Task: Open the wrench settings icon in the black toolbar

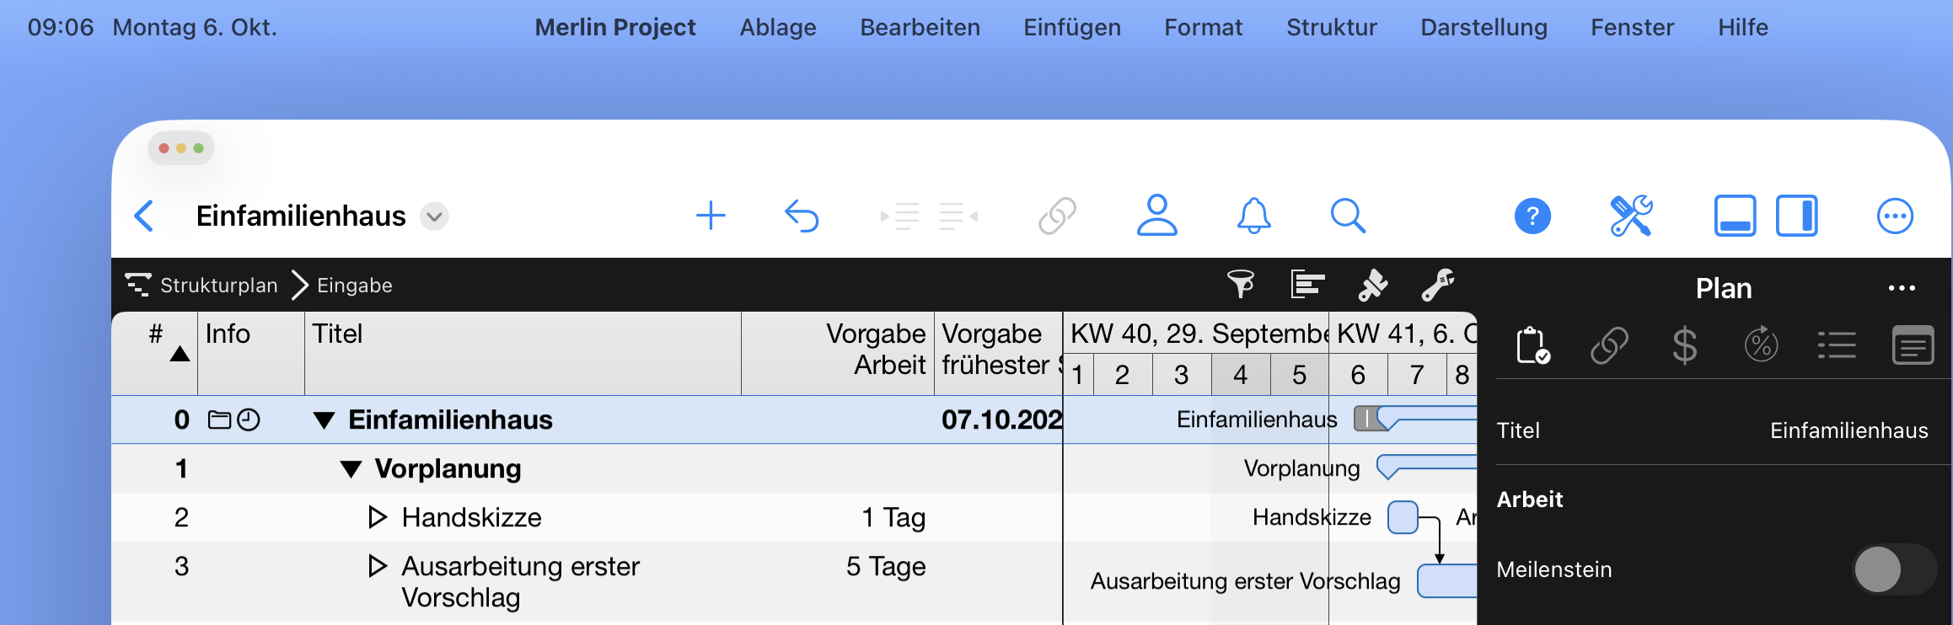Action: pos(1437,285)
